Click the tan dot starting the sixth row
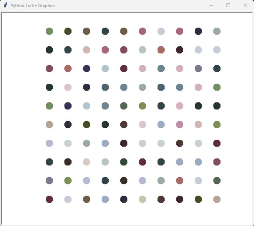 pyautogui.click(x=49, y=124)
